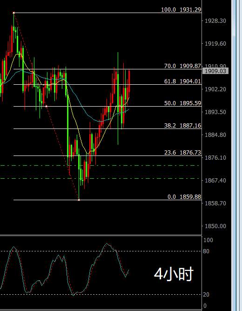Select the 70.0 Fibonacci line at 1909.87
The width and height of the screenshot is (242, 311).
(108, 69)
